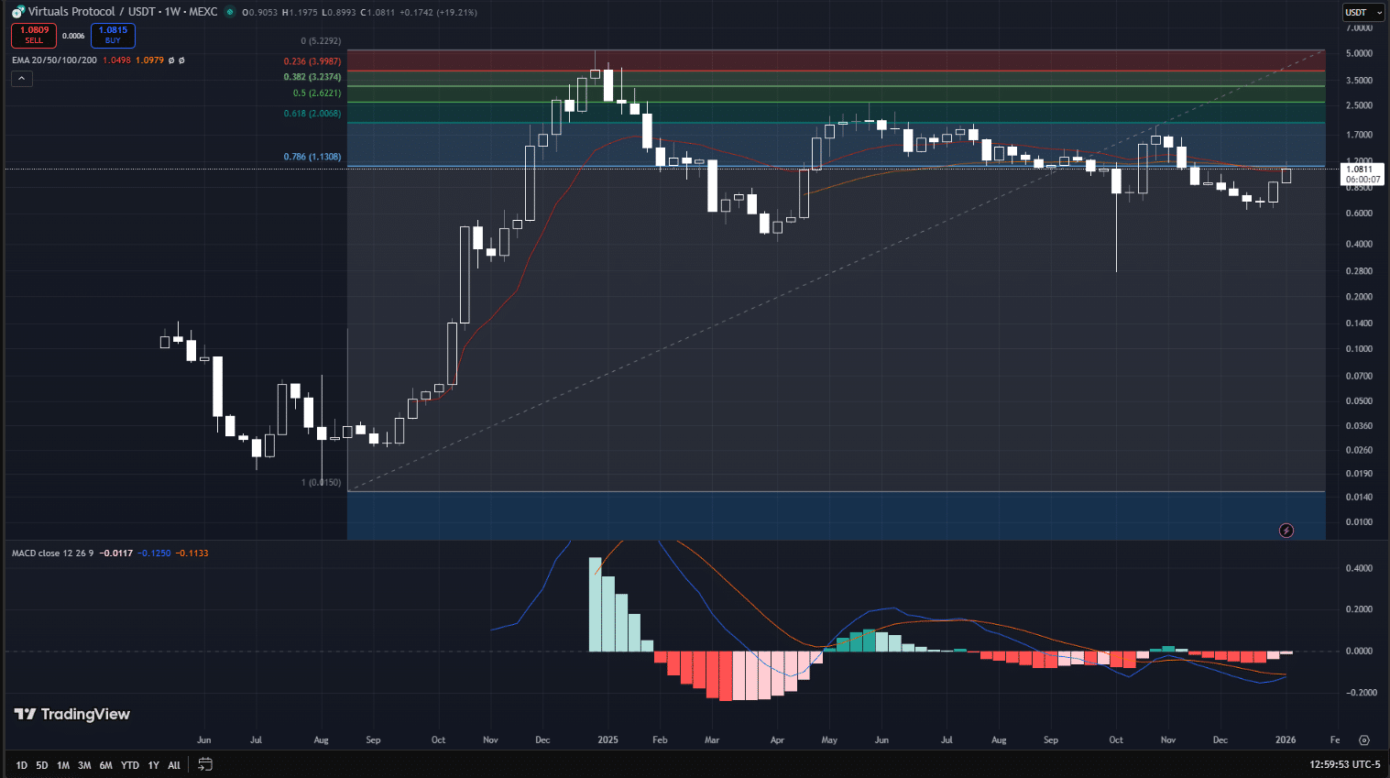Click the TradingView logo
This screenshot has width=1390, height=778.
[x=72, y=714]
